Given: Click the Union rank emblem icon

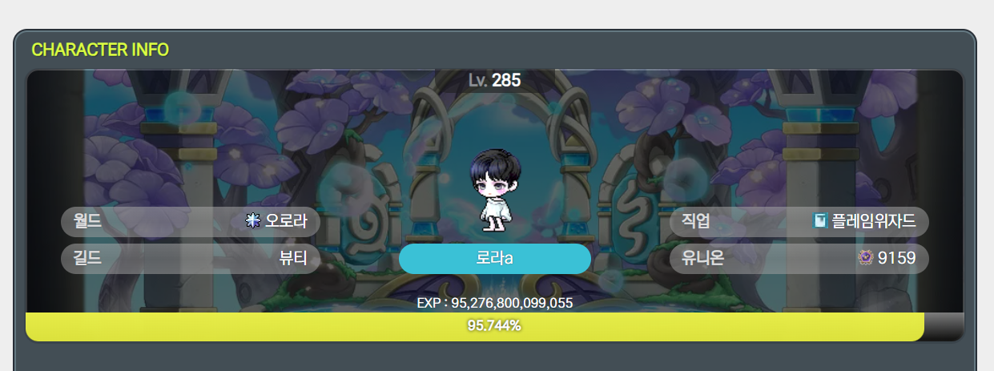Looking at the screenshot, I should pos(866,258).
